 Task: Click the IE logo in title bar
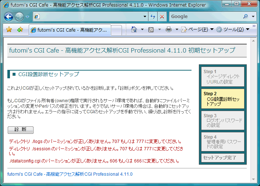[x=6, y=5]
